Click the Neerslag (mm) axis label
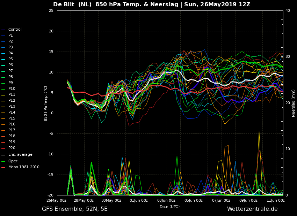 pyautogui.click(x=294, y=103)
